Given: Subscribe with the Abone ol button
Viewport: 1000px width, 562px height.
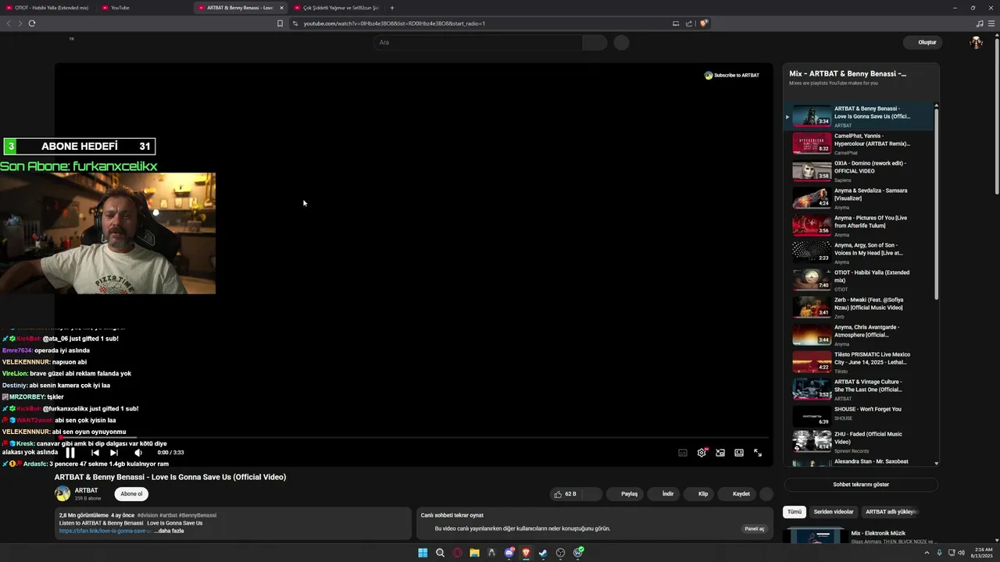Looking at the screenshot, I should point(131,494).
